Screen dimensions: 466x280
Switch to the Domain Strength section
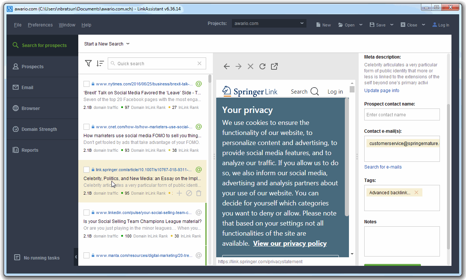pyautogui.click(x=39, y=129)
